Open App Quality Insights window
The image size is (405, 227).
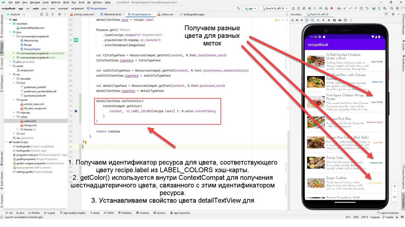coord(73,213)
